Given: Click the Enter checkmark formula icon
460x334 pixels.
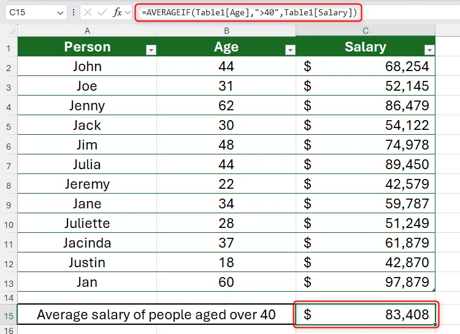Looking at the screenshot, I should [x=103, y=12].
